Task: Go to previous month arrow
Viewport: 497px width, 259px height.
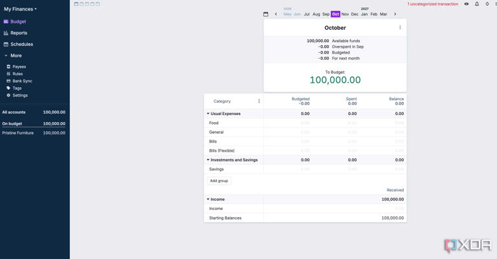Action: pyautogui.click(x=276, y=14)
